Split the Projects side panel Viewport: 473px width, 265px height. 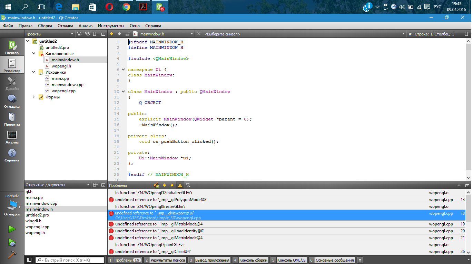click(96, 34)
